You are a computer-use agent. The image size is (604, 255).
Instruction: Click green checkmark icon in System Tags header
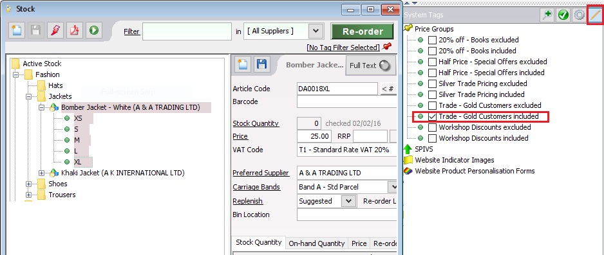pos(563,15)
